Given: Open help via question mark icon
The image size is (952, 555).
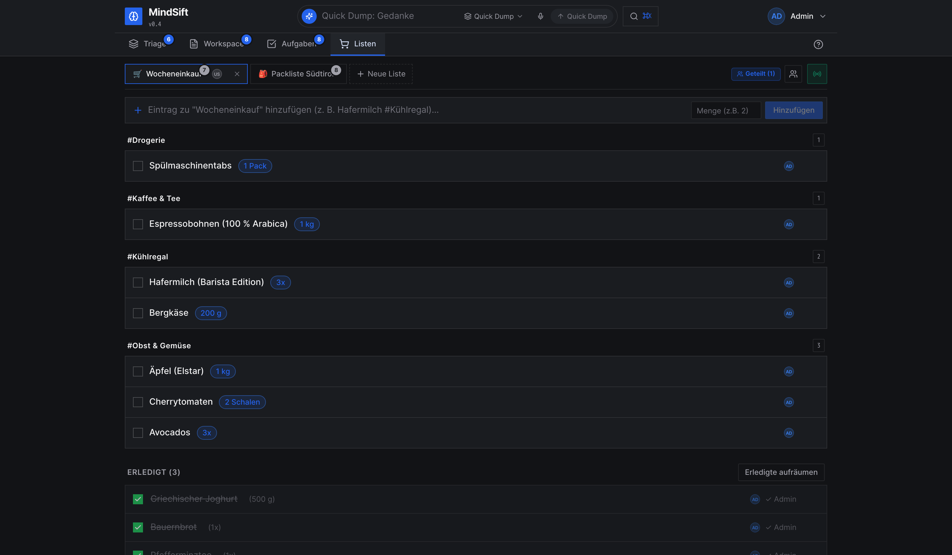Looking at the screenshot, I should tap(818, 44).
